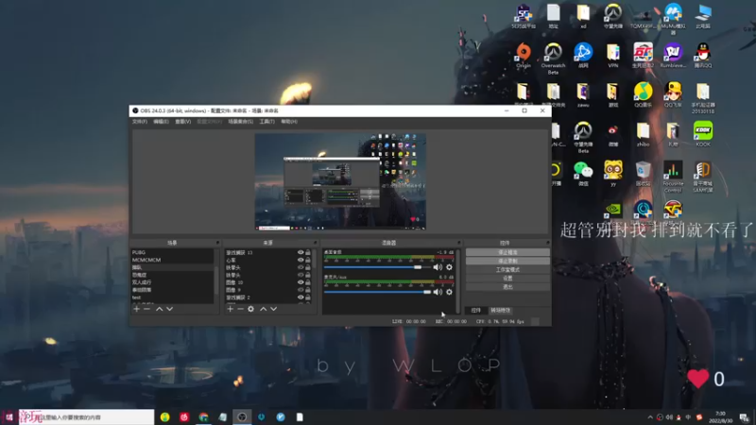Click the 停止推流 button
Viewport: 756px width, 425px height.
[x=507, y=252]
